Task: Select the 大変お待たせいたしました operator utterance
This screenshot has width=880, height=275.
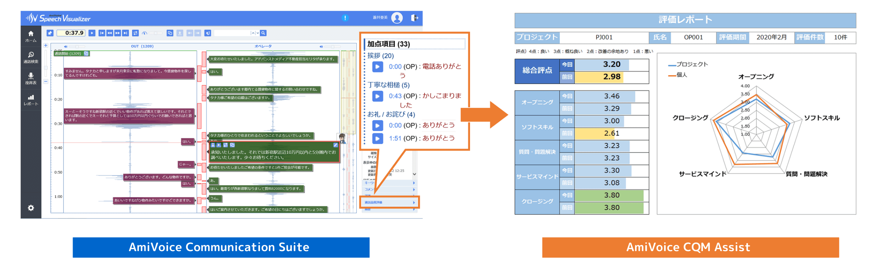Action: point(273,59)
